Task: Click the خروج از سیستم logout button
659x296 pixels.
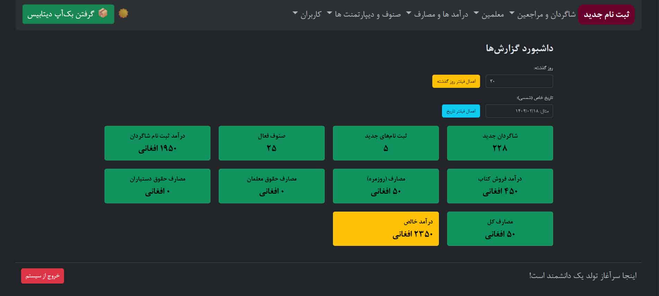Action: pyautogui.click(x=43, y=276)
